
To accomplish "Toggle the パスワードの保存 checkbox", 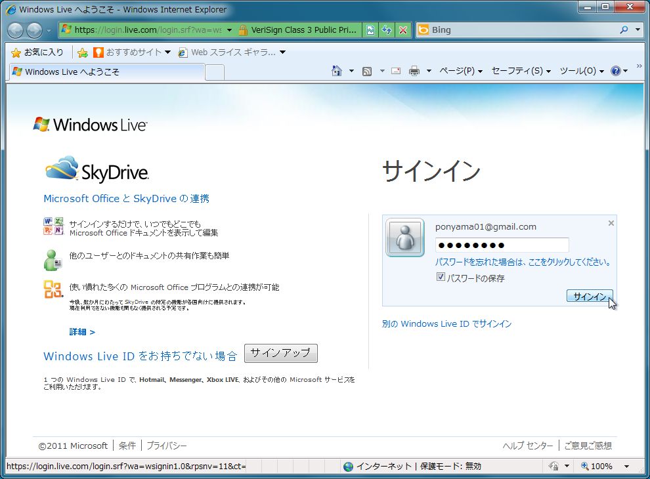I will click(441, 277).
